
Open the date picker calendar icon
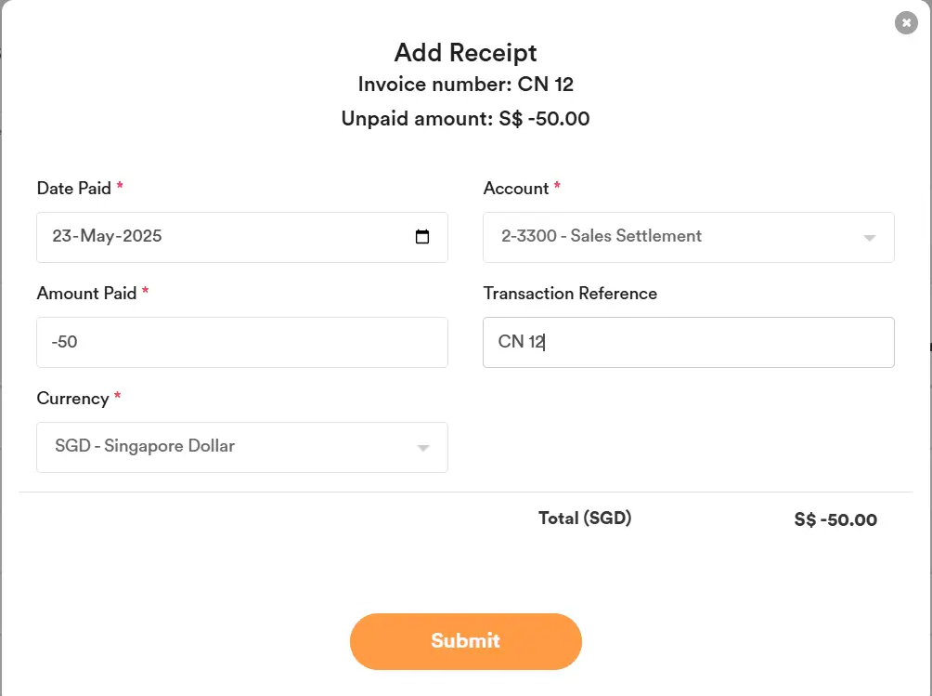point(423,237)
